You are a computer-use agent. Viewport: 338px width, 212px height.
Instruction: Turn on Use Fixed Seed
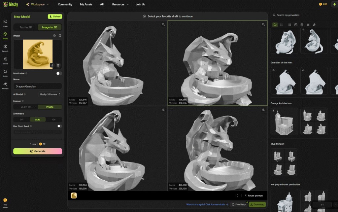tap(59, 126)
